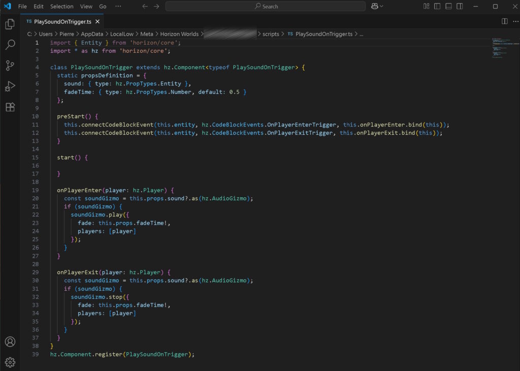The image size is (520, 371).
Task: Open the Manage settings gear
Action: point(10,362)
